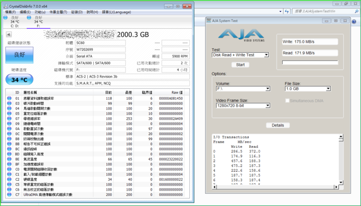Click the 34 °C temperature indicator
Image resolution: width=361 pixels, height=206 pixels.
tap(19, 79)
